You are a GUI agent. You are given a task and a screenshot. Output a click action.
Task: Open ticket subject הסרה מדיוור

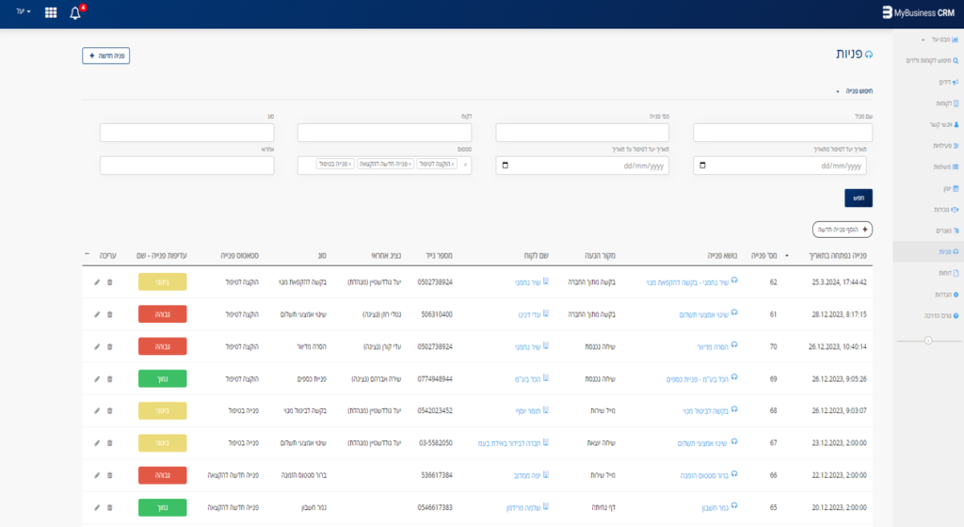pyautogui.click(x=713, y=347)
